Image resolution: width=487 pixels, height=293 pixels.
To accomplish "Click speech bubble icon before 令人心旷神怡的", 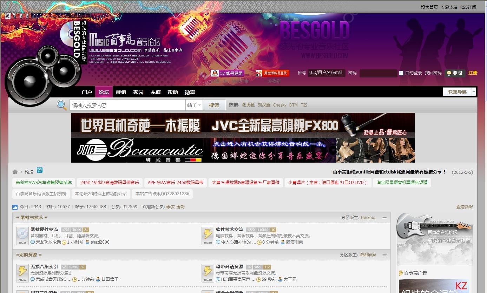I will 218,242.
